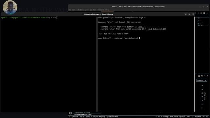Click the terminal window title bar text
Image resolution: width=210 pixels, height=118 pixels.
[x=98, y=14]
